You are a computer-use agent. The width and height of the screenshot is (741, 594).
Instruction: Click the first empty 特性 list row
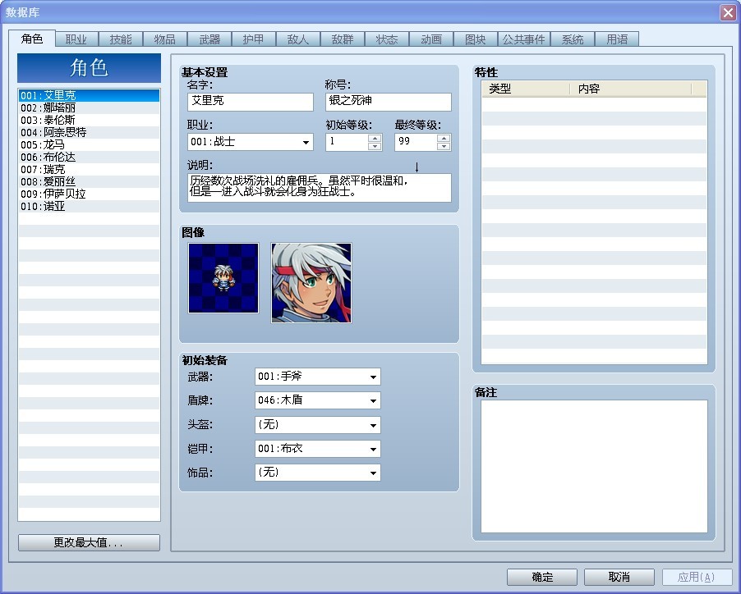click(x=594, y=104)
